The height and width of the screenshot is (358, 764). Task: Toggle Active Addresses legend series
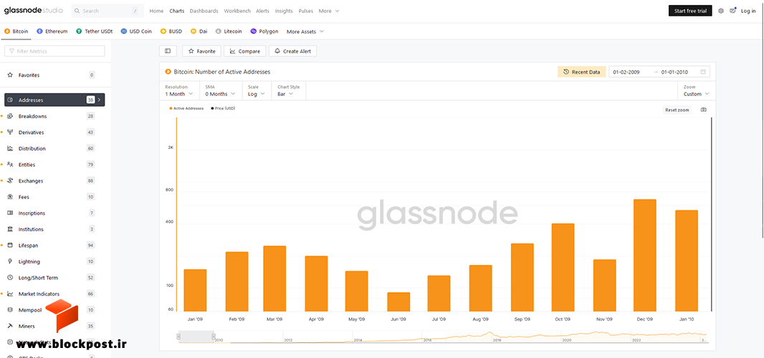[x=186, y=109]
